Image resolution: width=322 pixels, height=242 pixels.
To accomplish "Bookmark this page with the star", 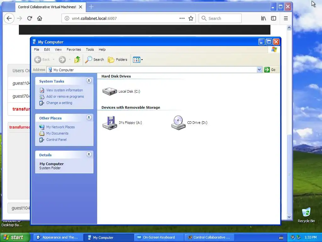I will coord(191,18).
